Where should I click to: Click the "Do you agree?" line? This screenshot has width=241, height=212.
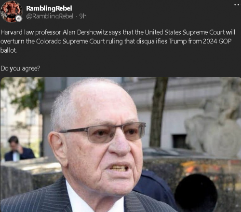coord(20,69)
